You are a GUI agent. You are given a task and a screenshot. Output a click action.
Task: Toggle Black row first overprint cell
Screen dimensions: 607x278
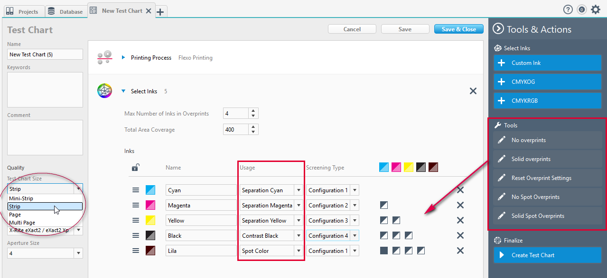pyautogui.click(x=384, y=235)
